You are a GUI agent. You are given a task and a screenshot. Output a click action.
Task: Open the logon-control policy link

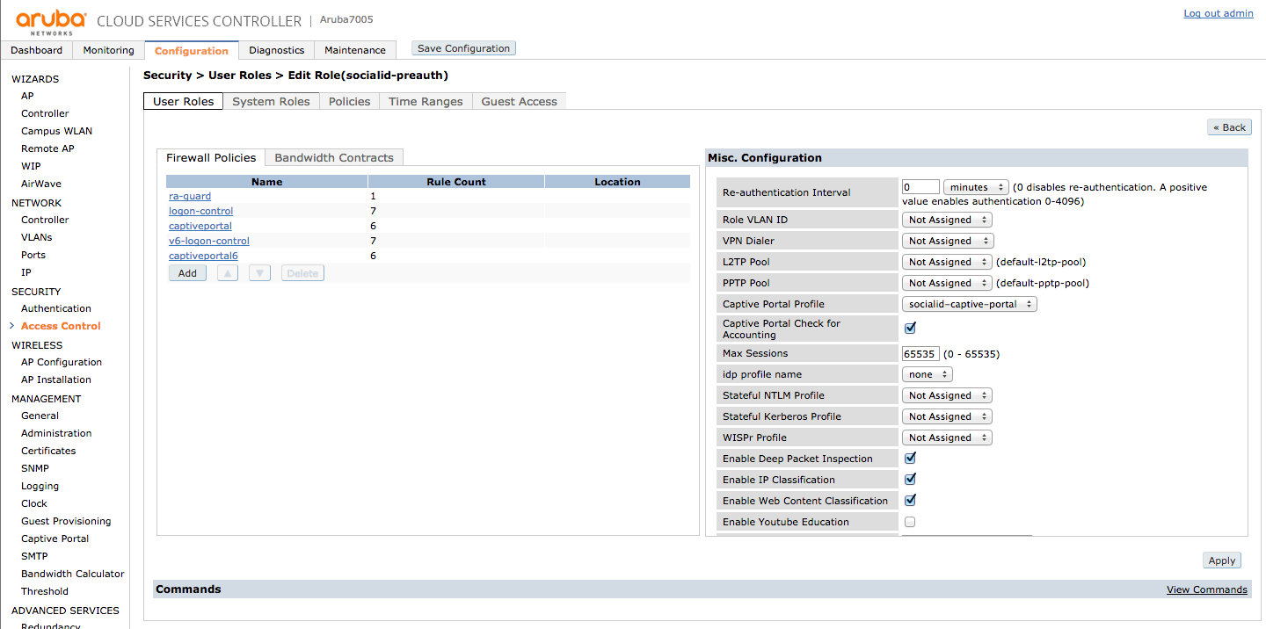pyautogui.click(x=201, y=211)
